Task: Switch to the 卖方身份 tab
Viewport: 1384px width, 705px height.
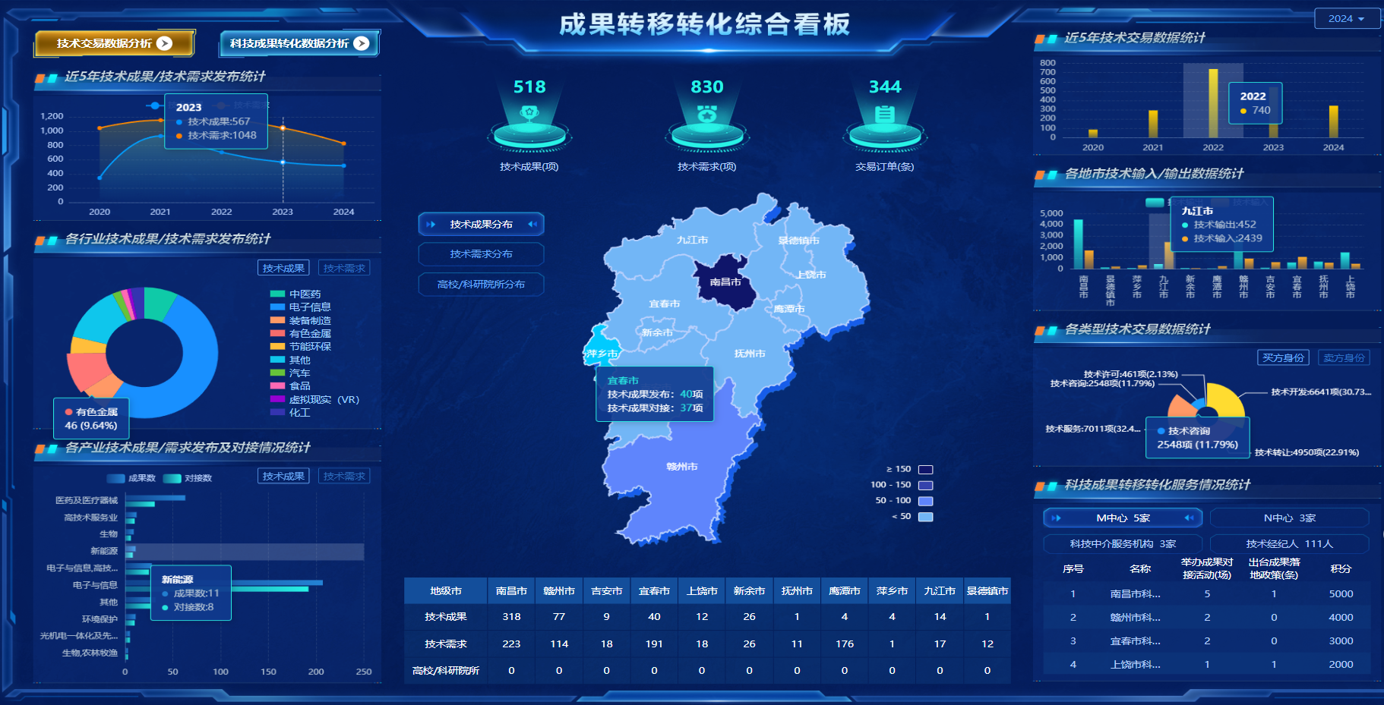Action: 1344,357
